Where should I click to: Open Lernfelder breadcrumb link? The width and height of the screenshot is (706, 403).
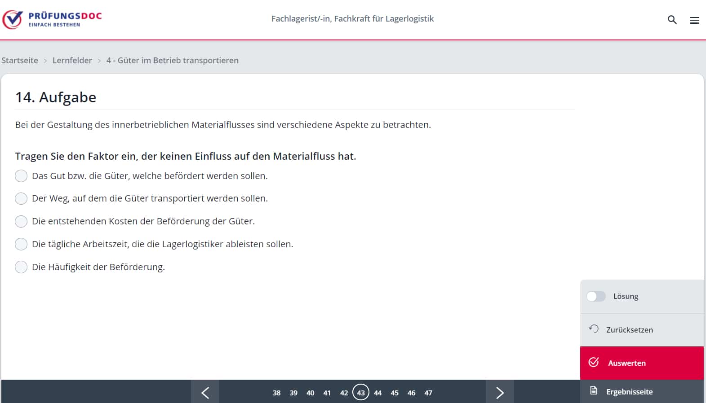72,61
